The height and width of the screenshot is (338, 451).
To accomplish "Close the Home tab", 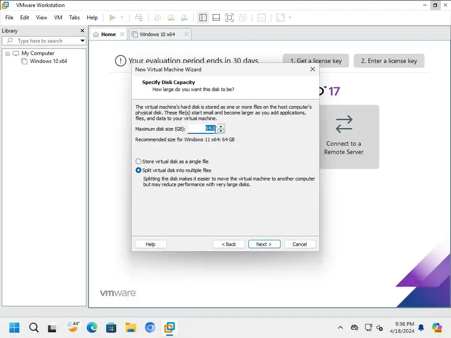I will pyautogui.click(x=122, y=34).
